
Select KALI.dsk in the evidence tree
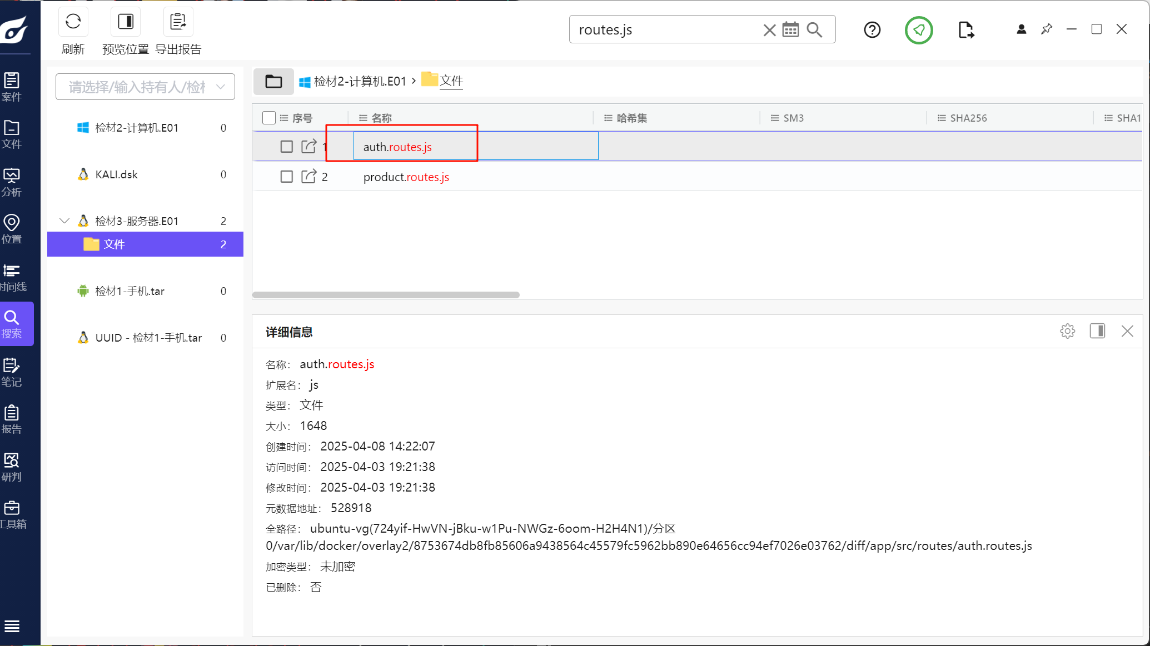pos(117,174)
